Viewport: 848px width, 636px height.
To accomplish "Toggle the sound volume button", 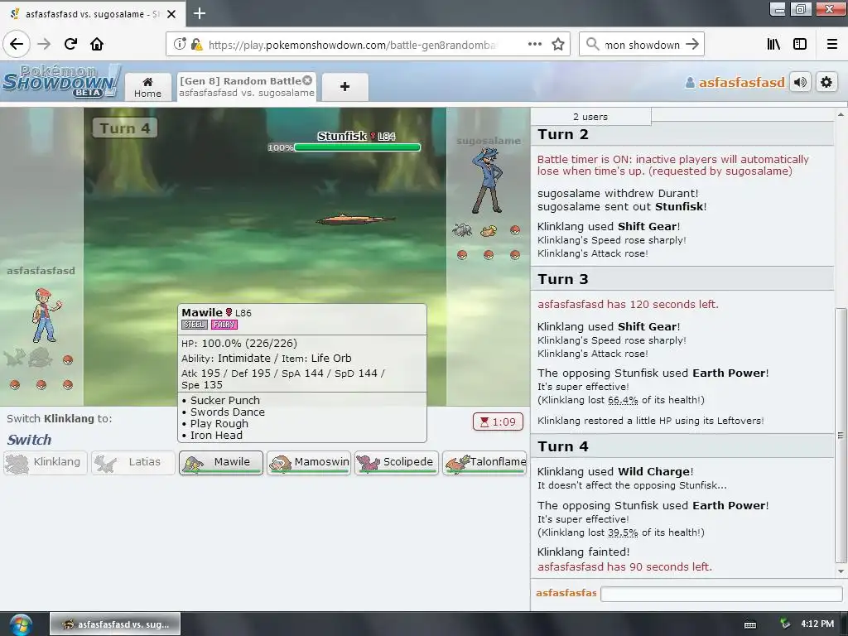I will tap(801, 82).
